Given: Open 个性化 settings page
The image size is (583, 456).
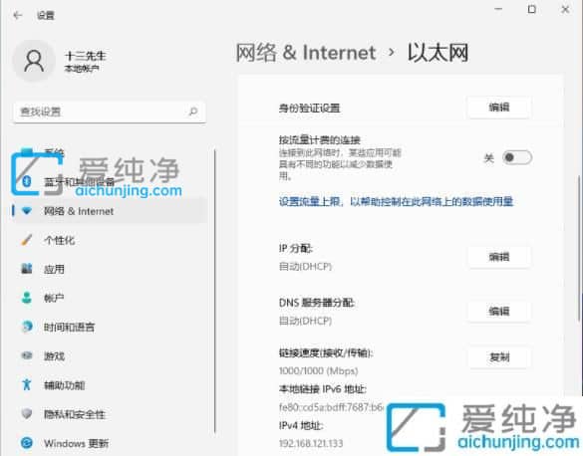Looking at the screenshot, I should pos(60,240).
